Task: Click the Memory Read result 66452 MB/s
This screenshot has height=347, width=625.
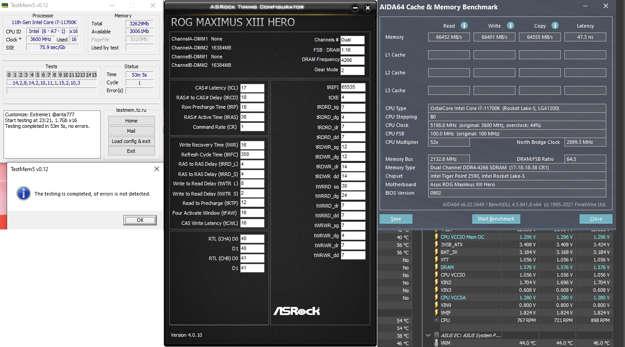Action: [x=449, y=37]
